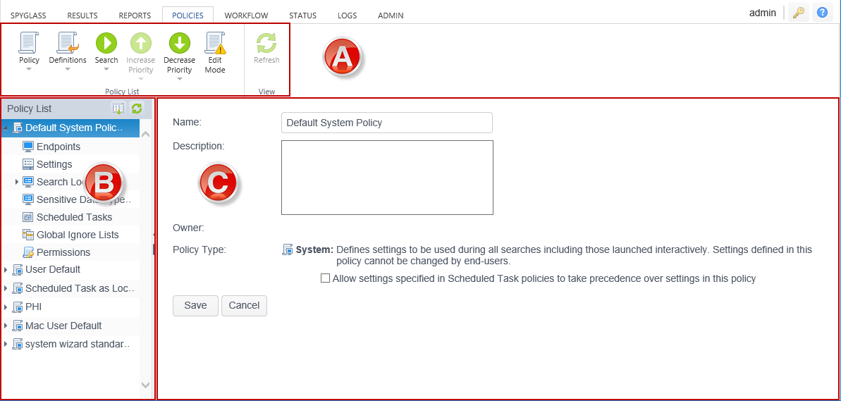Switch to the REPORTS tab
Image resolution: width=841 pixels, height=401 pixels.
(x=135, y=16)
